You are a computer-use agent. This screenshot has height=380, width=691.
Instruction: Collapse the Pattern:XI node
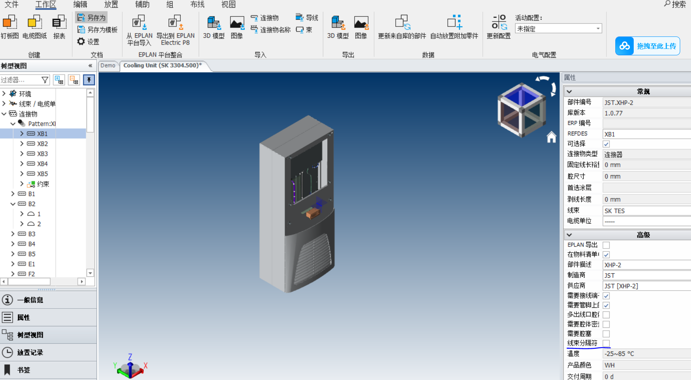pos(13,124)
